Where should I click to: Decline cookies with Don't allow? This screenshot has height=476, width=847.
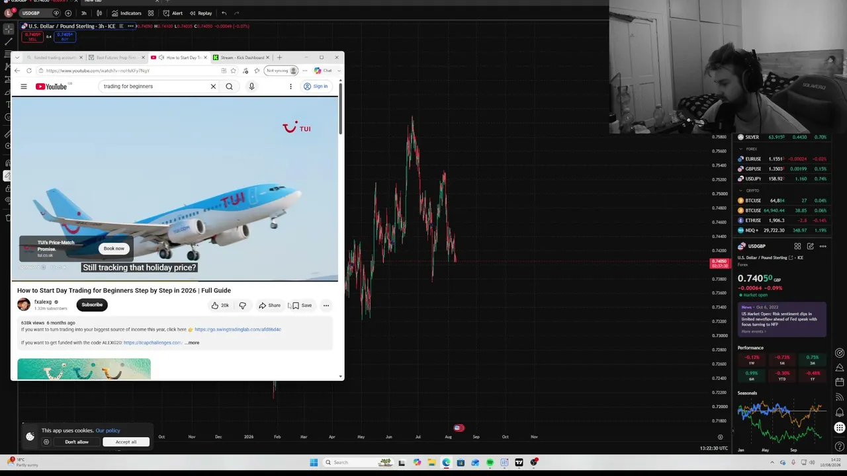(77, 442)
